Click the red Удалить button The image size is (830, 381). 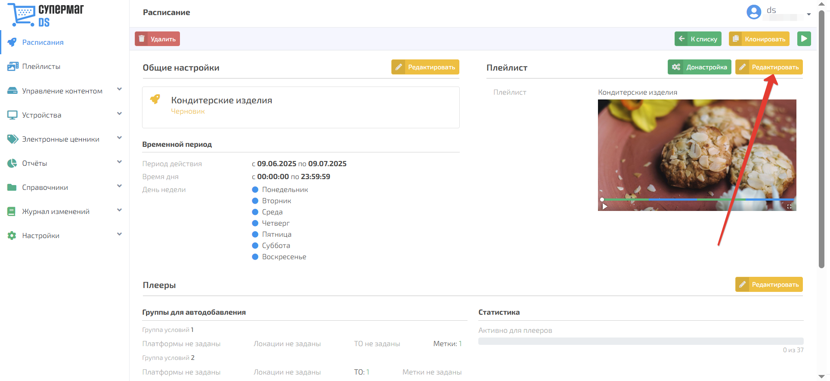coord(157,39)
